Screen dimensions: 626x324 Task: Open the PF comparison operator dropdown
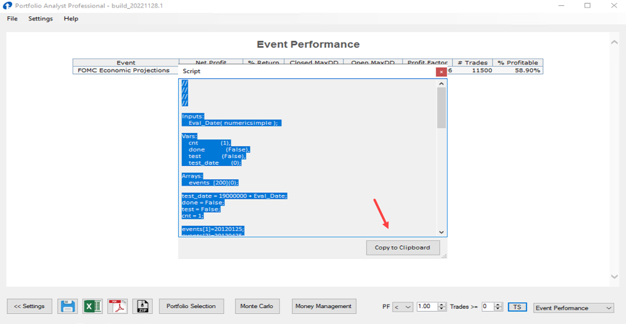(x=403, y=307)
